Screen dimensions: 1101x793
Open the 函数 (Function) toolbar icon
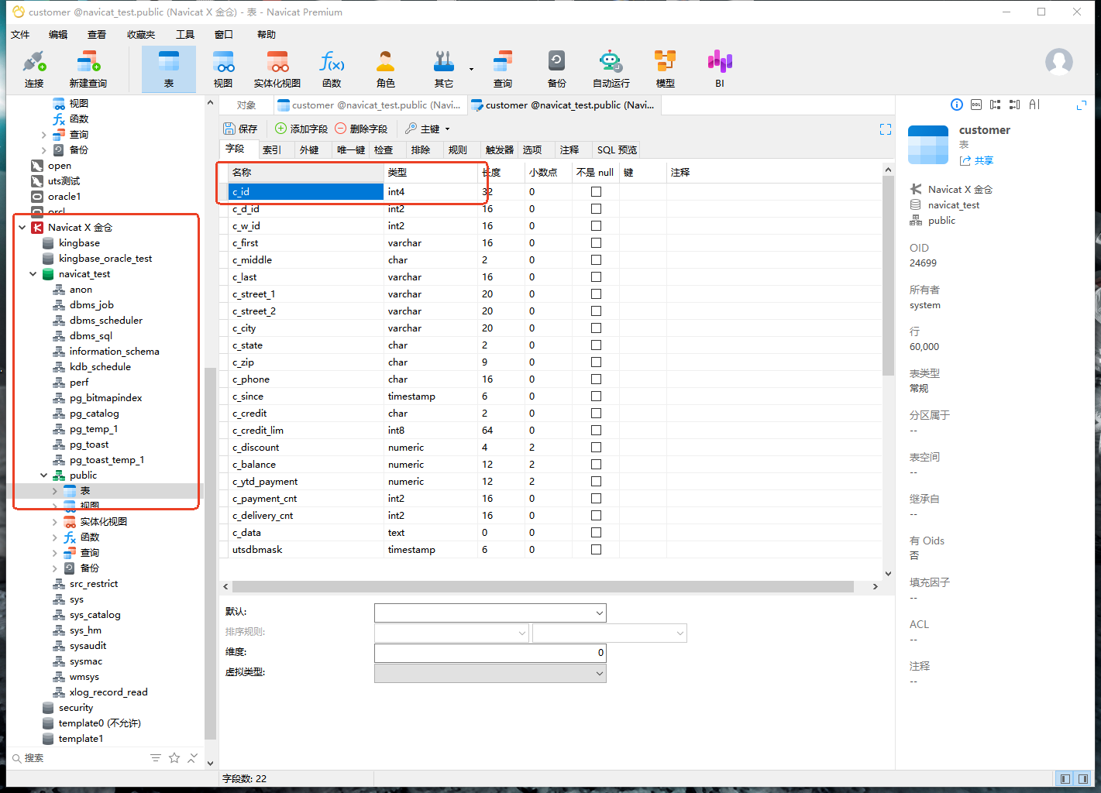332,69
